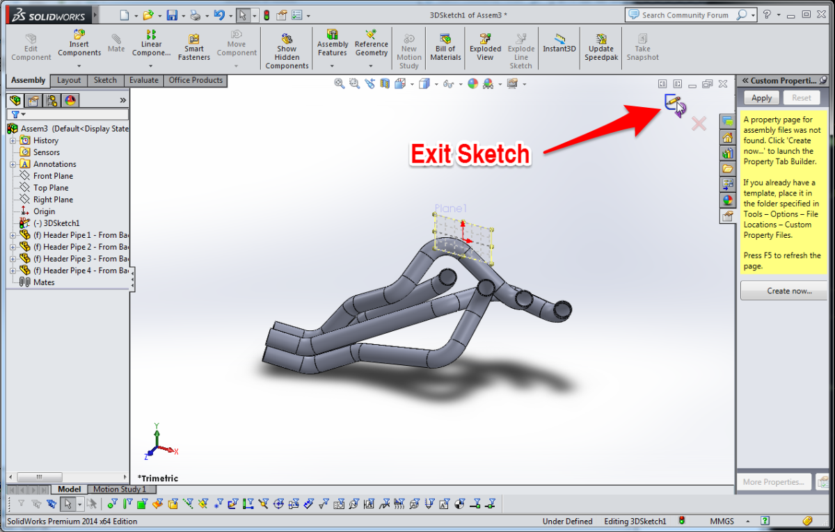Click the red X cancel sketch icon
Viewport: 835px width, 532px height.
pyautogui.click(x=699, y=124)
